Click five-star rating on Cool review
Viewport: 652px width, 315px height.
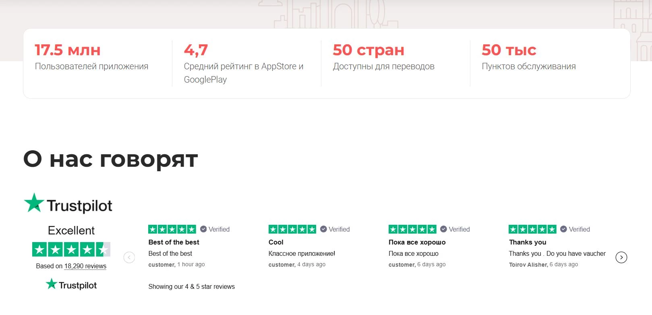pyautogui.click(x=292, y=229)
